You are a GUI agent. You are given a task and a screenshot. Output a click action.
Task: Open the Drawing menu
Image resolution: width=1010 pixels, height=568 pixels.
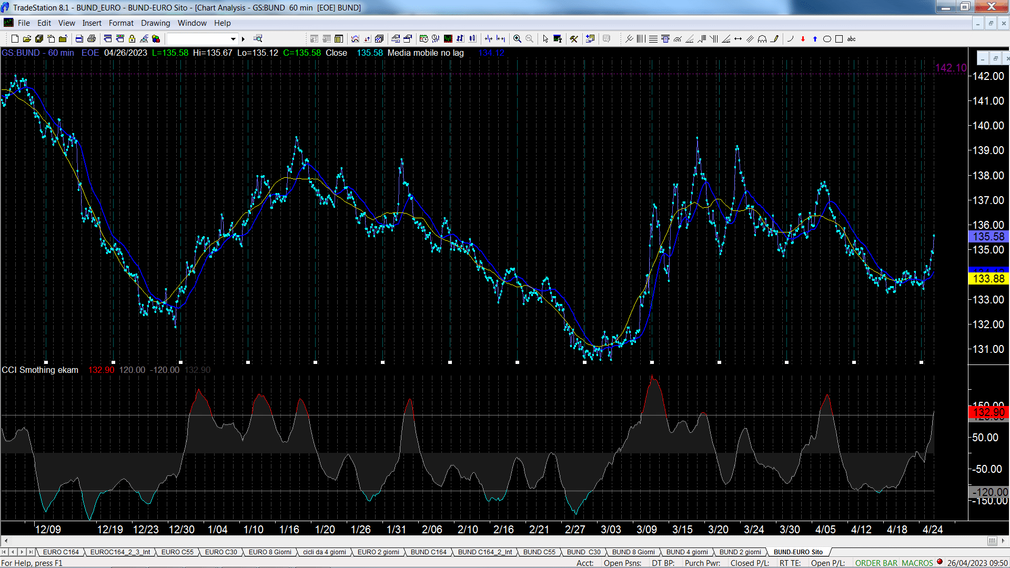coord(156,23)
